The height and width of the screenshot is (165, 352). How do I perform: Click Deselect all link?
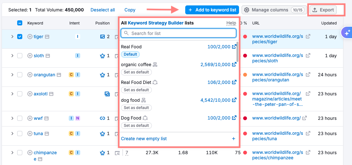coord(102,10)
